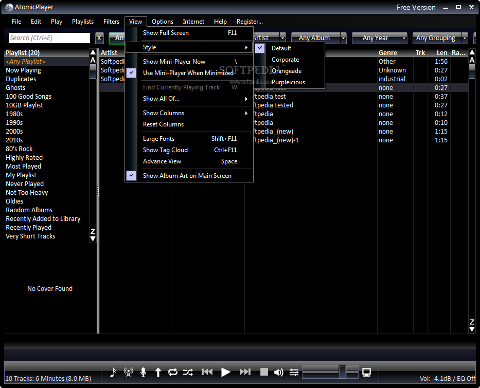Start playback with the play button
Viewport: 480px width, 388px height.
(226, 372)
